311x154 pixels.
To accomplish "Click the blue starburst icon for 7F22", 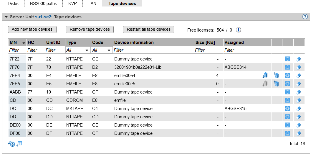I will pyautogui.click(x=287, y=59).
